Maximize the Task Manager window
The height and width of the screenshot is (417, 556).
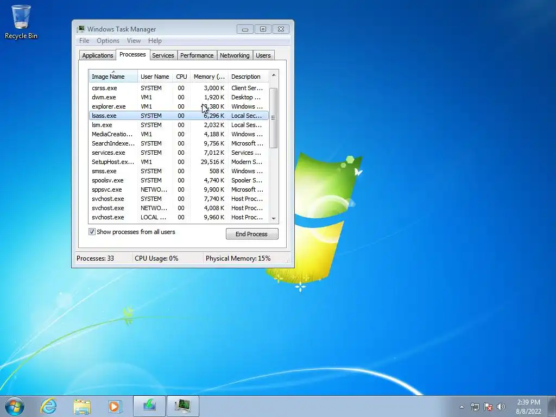tap(263, 29)
